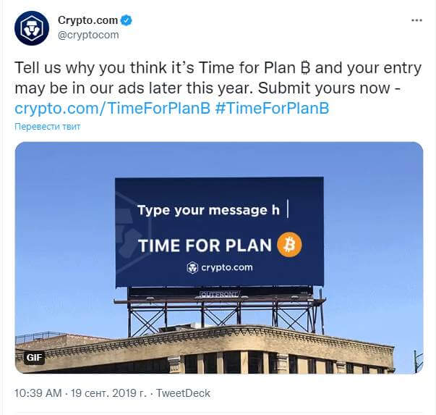Click the blue verified badge
Viewport: 436px width, 415px height.
127,20
